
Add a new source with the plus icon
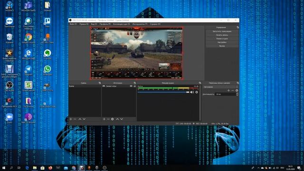coord(104,119)
